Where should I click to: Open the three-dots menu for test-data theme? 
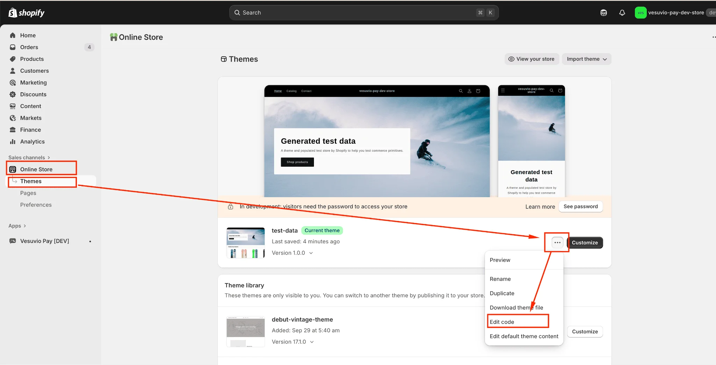coord(557,243)
